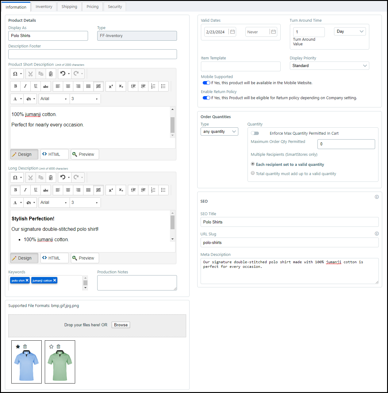388x393 pixels.
Task: Expand the Order Quantities Type dropdown
Action: [219, 132]
